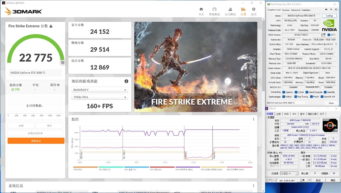Expand the CPU-Z tools dropdown arrow
The width and height of the screenshot is (341, 193).
pyautogui.click(x=309, y=180)
